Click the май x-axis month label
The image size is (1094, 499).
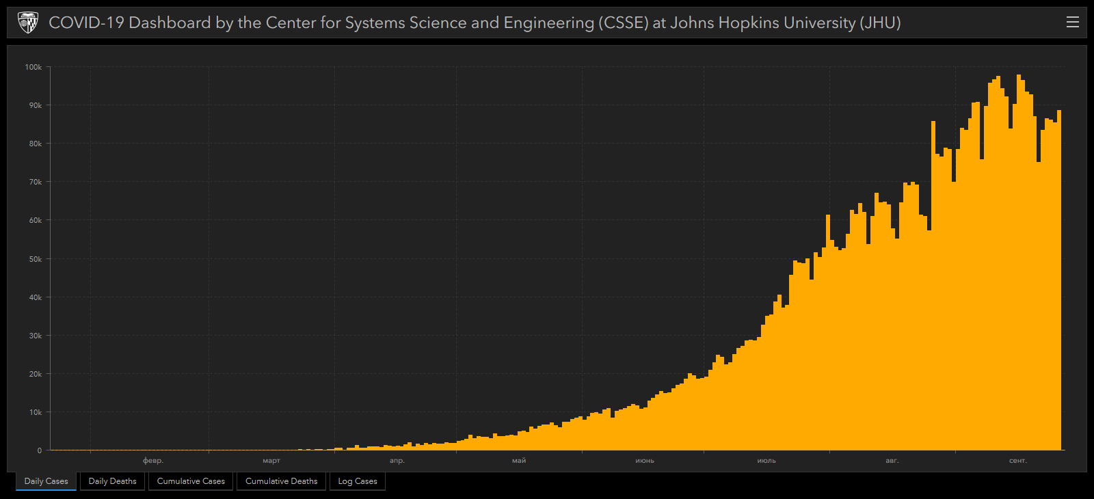coord(519,461)
